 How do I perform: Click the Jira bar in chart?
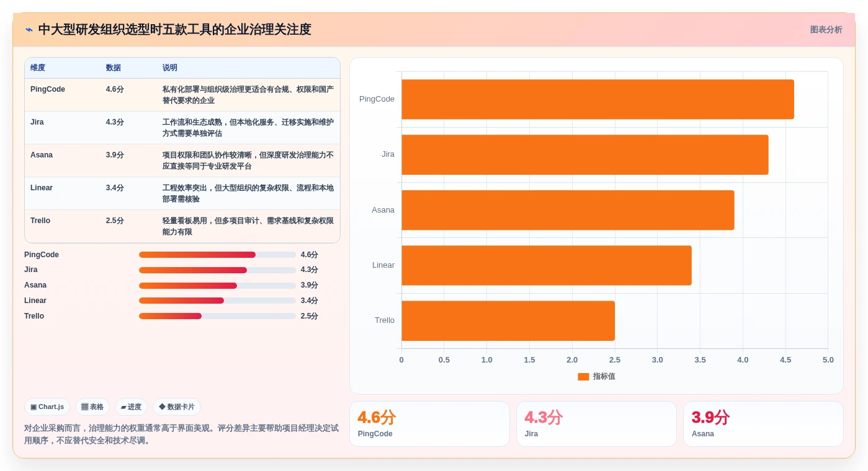(585, 154)
